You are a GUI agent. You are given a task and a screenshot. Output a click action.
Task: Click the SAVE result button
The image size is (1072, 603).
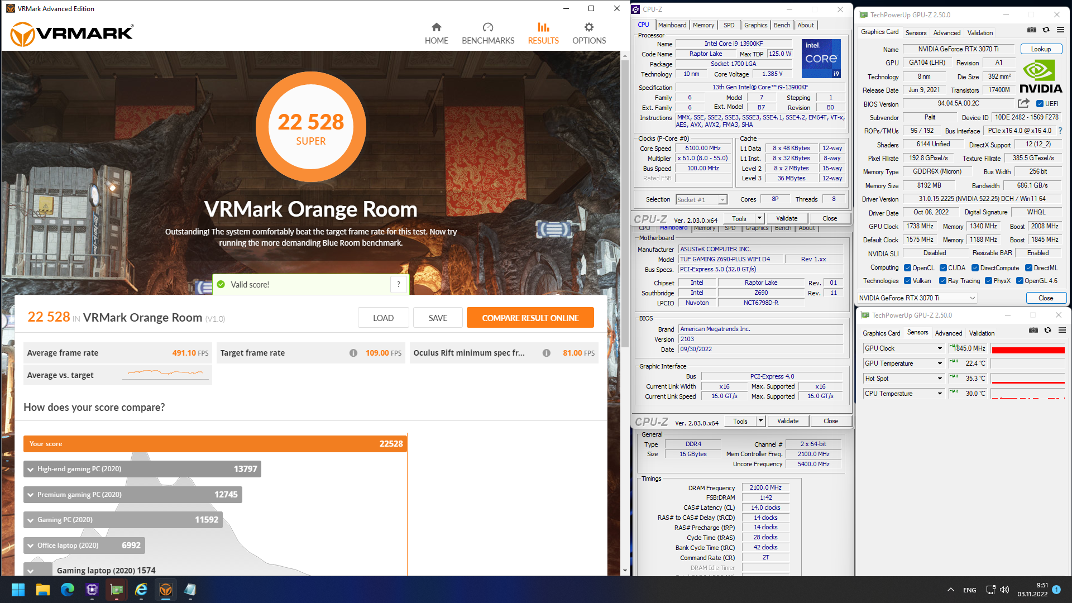tap(438, 318)
